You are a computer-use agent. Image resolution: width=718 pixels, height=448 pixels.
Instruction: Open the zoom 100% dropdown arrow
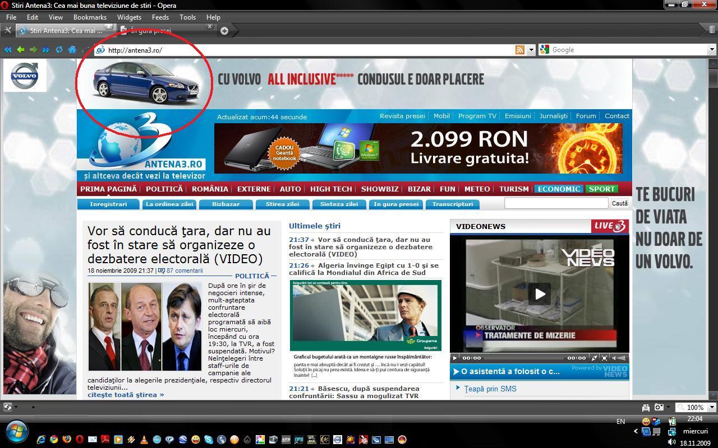(712, 407)
